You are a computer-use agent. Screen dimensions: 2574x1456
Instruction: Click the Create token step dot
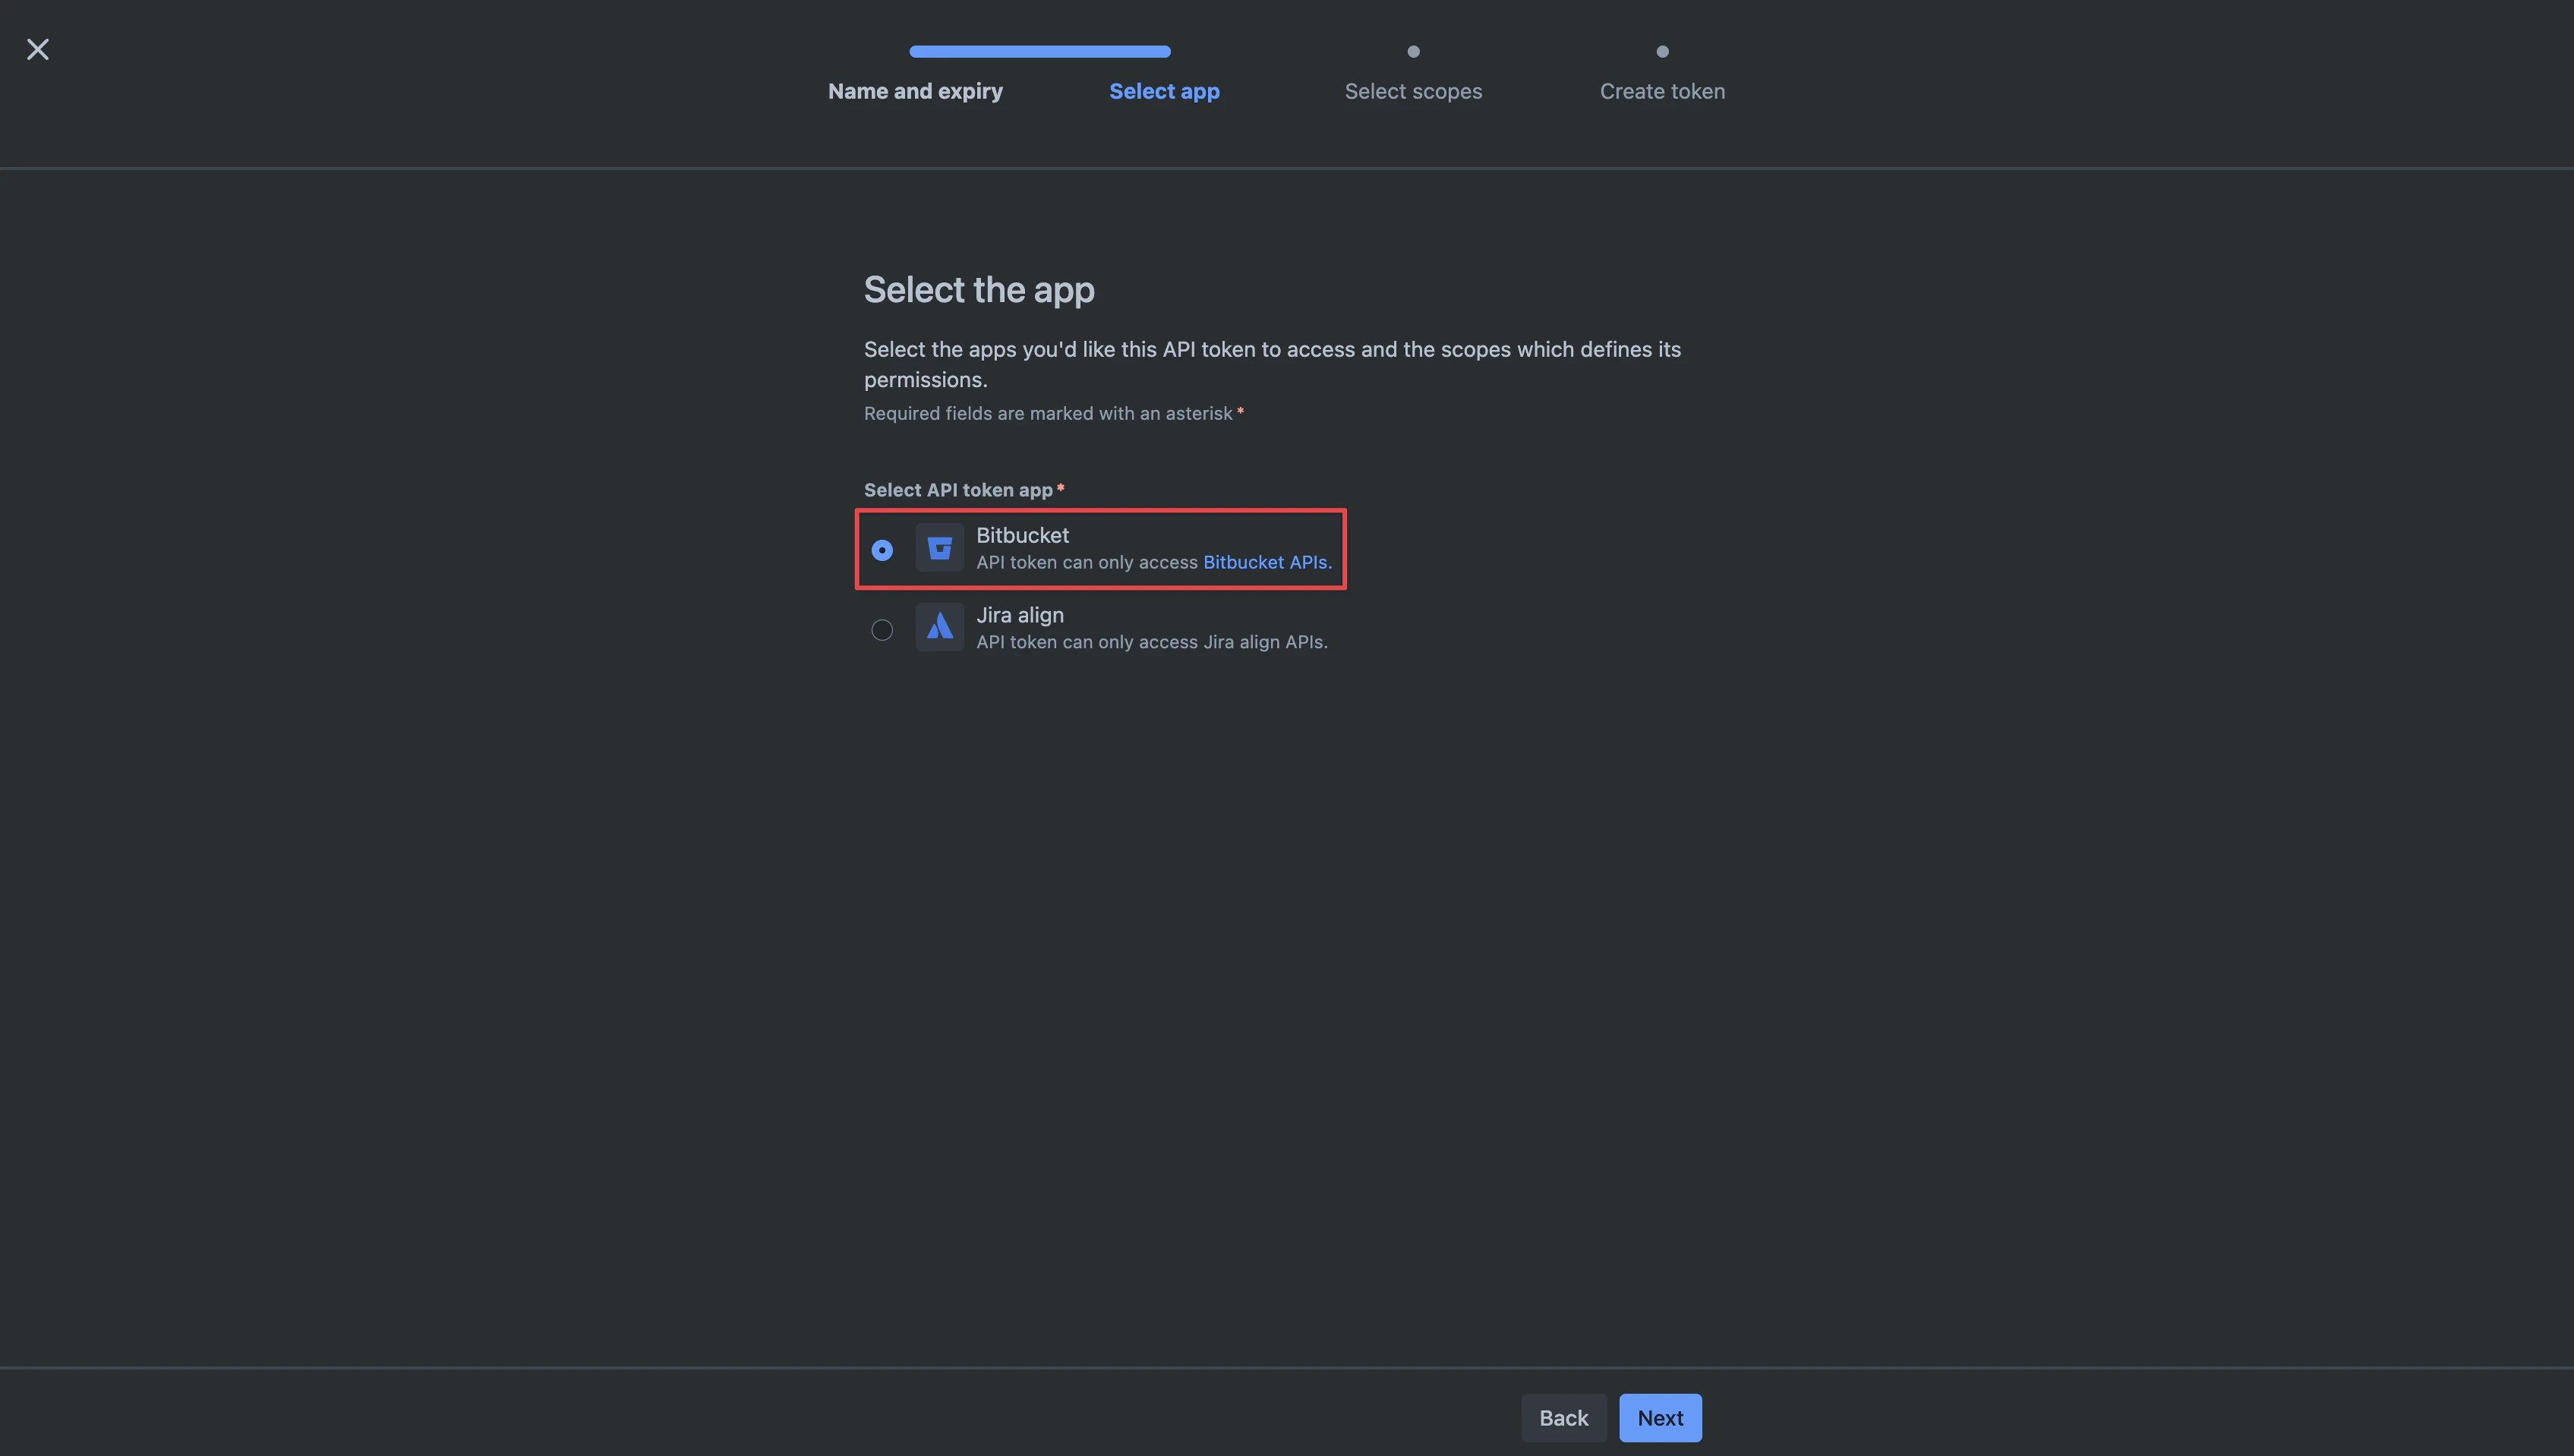[x=1662, y=51]
